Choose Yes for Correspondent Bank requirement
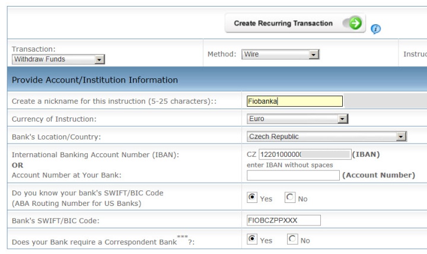Image resolution: width=427 pixels, height=254 pixels. [x=252, y=239]
